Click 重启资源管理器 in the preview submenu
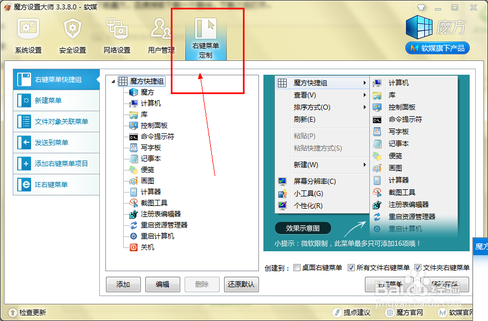Screen dimensions: 488x321 click(x=412, y=216)
